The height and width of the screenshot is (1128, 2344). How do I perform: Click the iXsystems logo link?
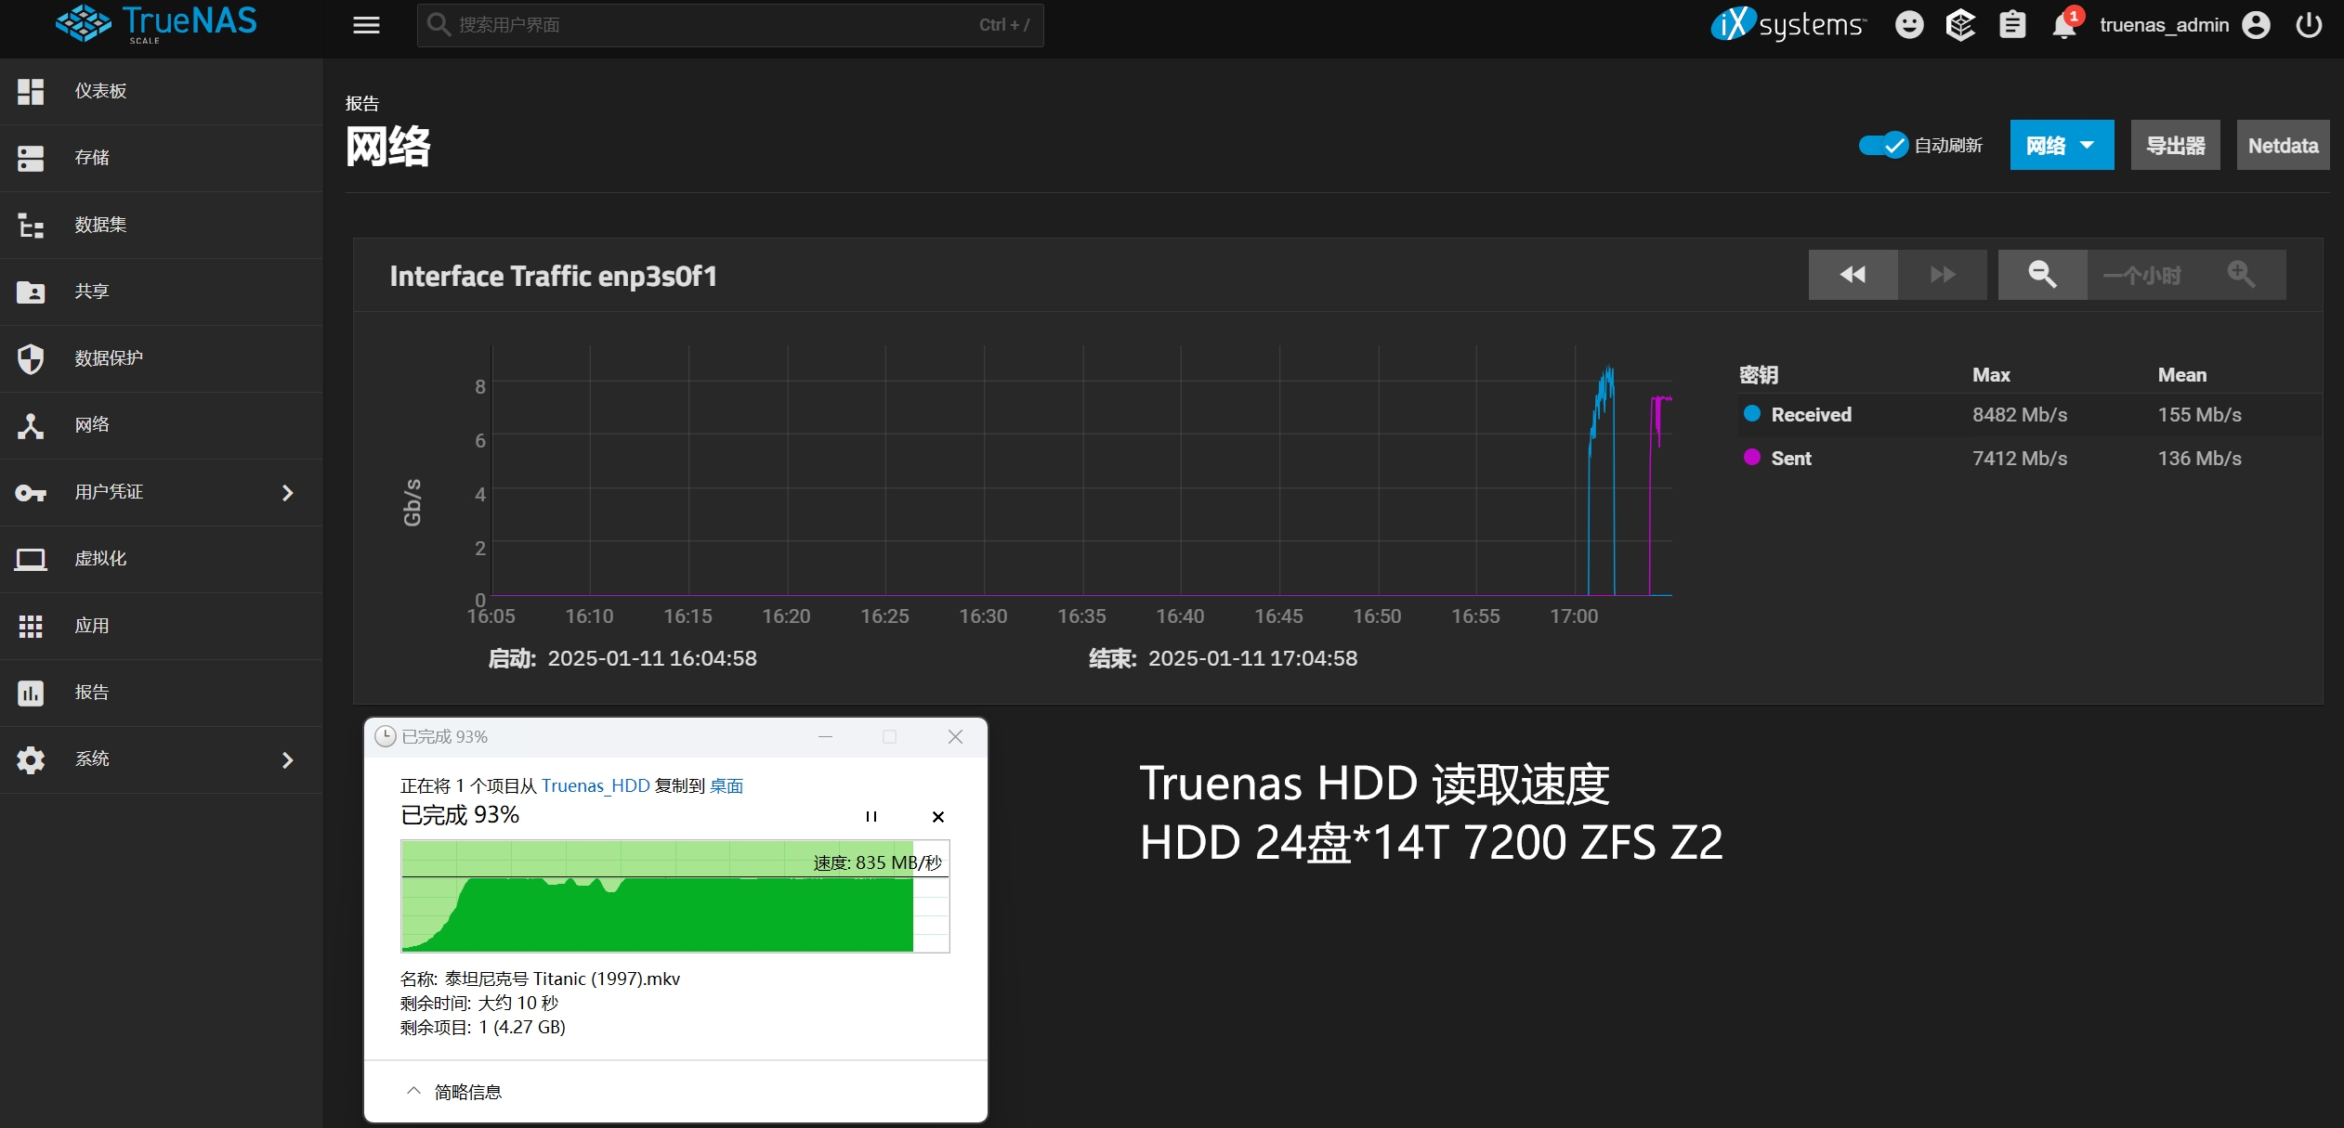(x=1788, y=24)
